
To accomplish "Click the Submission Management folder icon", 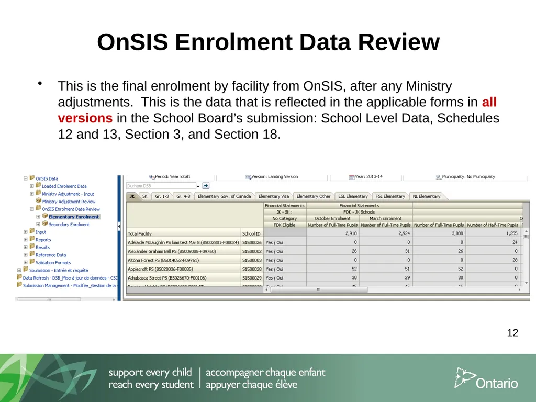I will click(x=19, y=285).
